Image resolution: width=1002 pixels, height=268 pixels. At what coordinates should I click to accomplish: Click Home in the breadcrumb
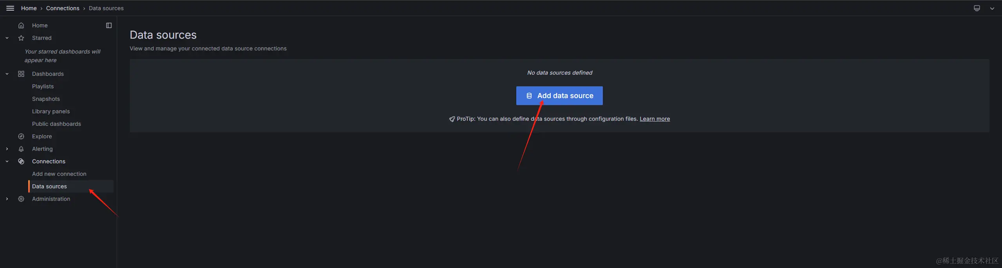tap(29, 8)
